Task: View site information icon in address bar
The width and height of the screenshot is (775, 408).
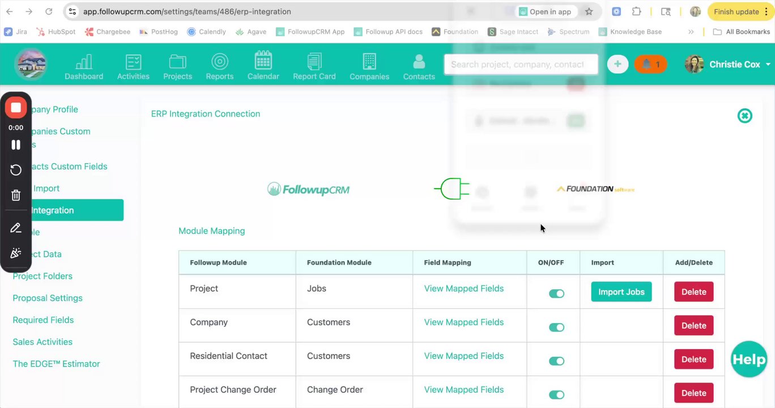Action: coord(71,11)
